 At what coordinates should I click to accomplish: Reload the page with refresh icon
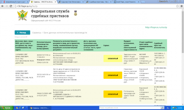pos(11,6)
